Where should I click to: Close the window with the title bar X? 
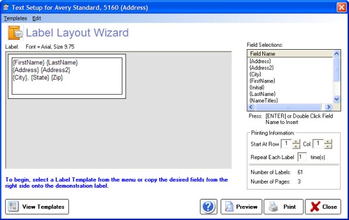click(341, 8)
